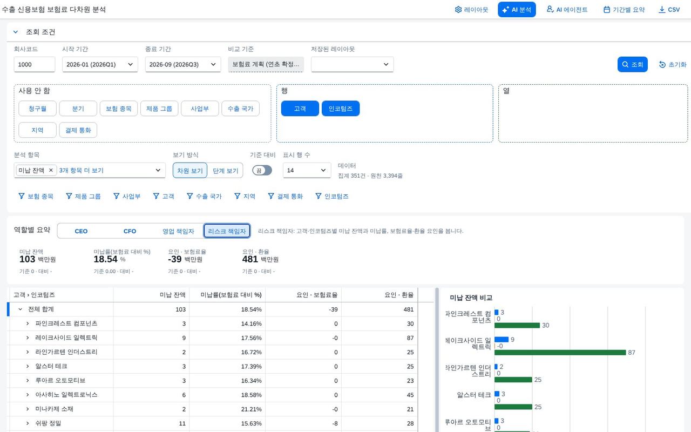The image size is (691, 432).
Task: Switch to the CFO role tab
Action: (130, 231)
